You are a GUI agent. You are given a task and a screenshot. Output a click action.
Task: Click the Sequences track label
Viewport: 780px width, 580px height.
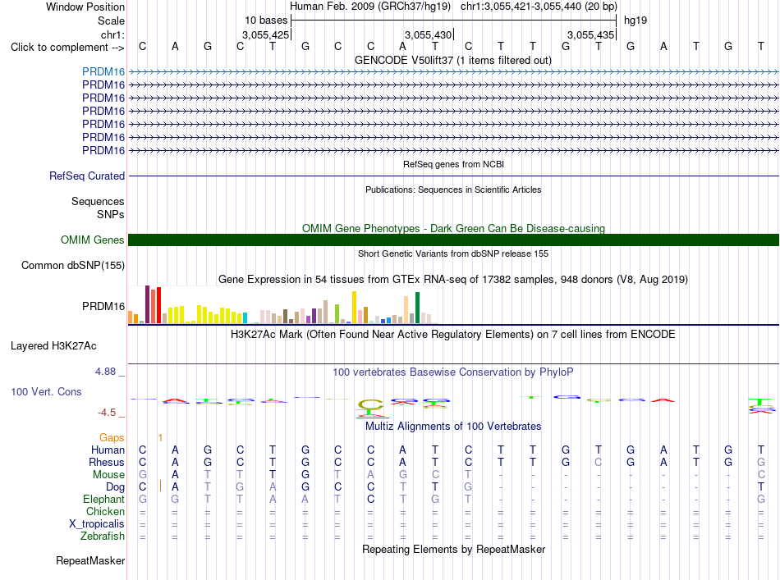98,201
